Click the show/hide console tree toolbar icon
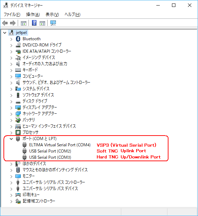This screenshot has height=216, width=198. [24, 23]
